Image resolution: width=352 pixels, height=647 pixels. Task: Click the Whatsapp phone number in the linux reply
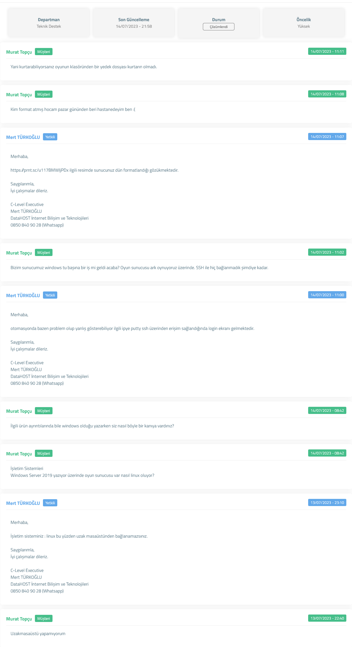click(x=37, y=591)
